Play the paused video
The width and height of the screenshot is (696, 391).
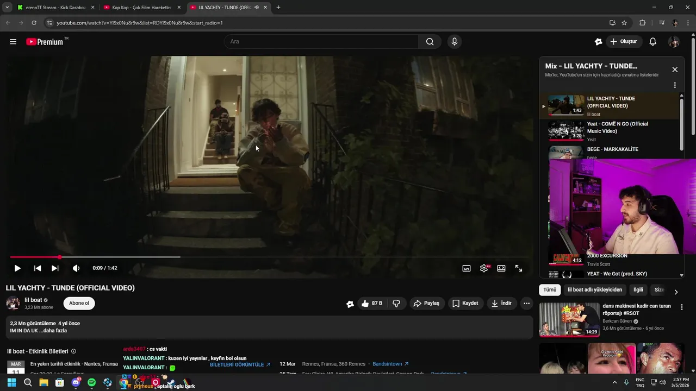17,268
